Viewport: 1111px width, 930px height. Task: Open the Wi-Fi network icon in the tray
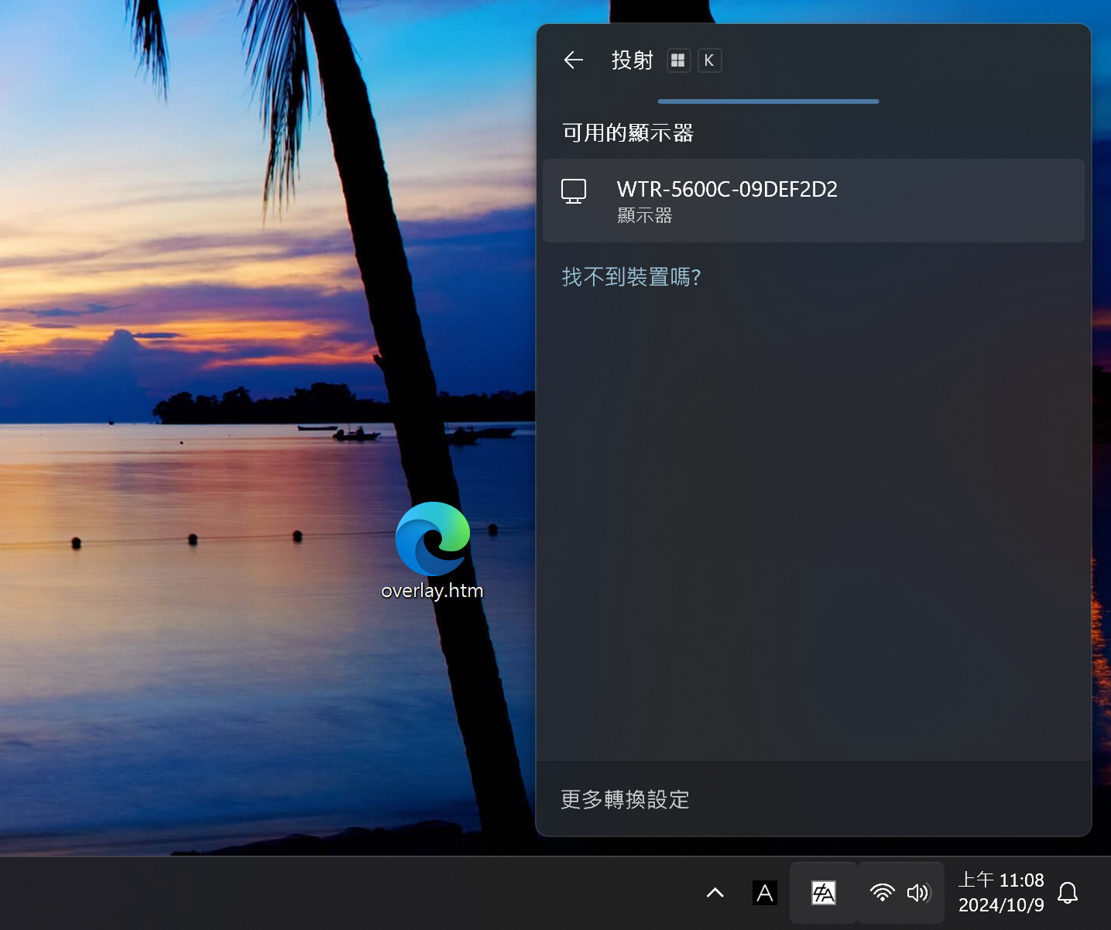pos(882,893)
